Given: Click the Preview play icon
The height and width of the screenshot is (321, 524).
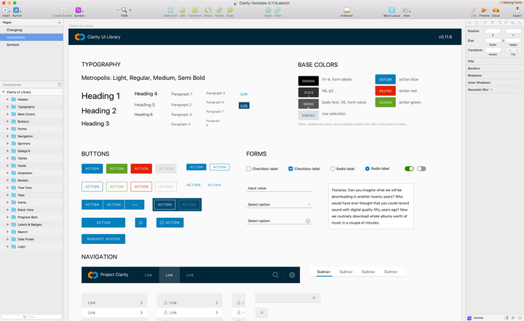Looking at the screenshot, I should pos(484,10).
